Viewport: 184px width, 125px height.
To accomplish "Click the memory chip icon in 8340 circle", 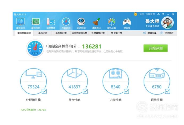I will [x=115, y=73].
